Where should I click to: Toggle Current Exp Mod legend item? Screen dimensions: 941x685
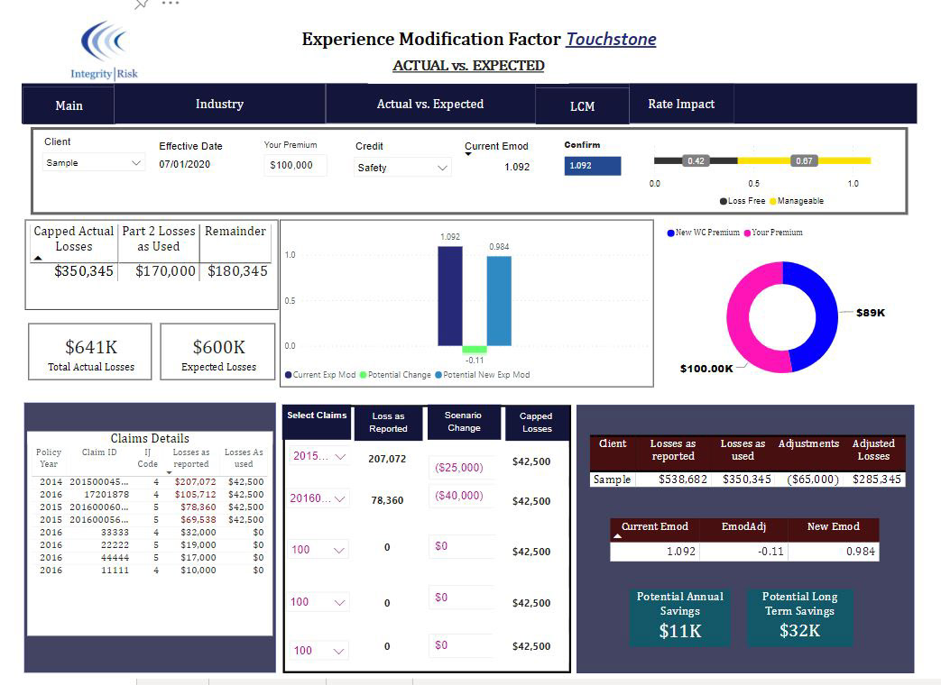(x=320, y=375)
